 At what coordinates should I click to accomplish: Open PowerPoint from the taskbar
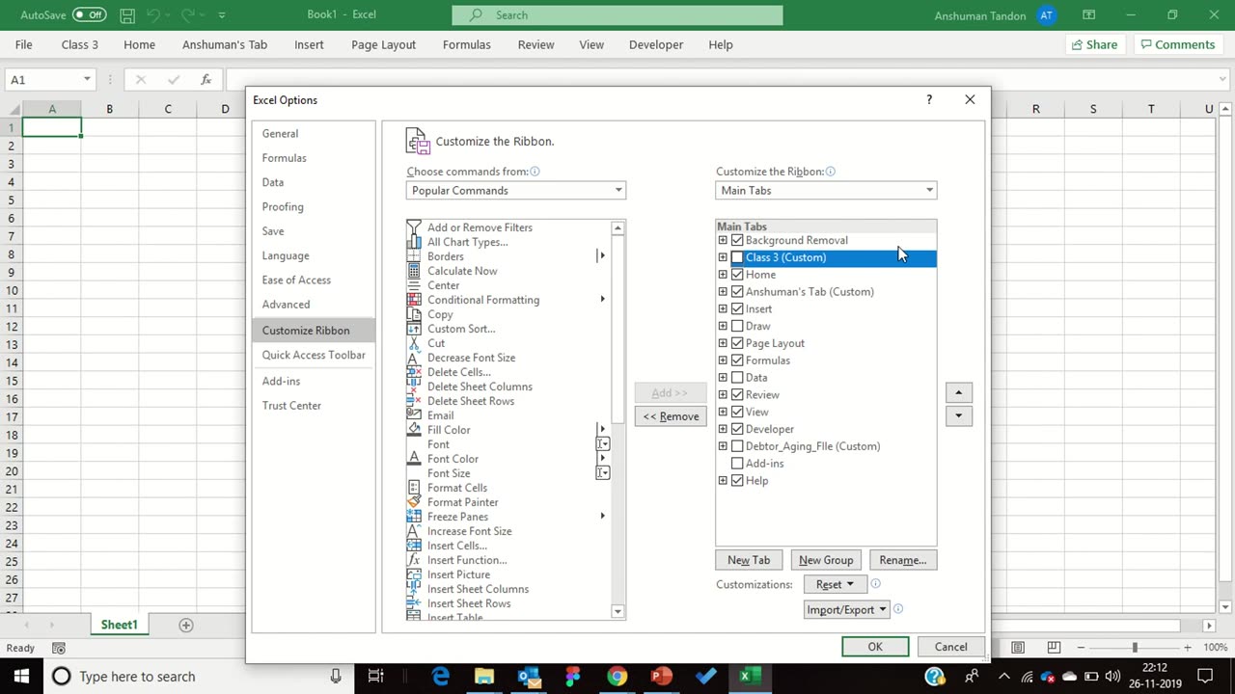662,676
